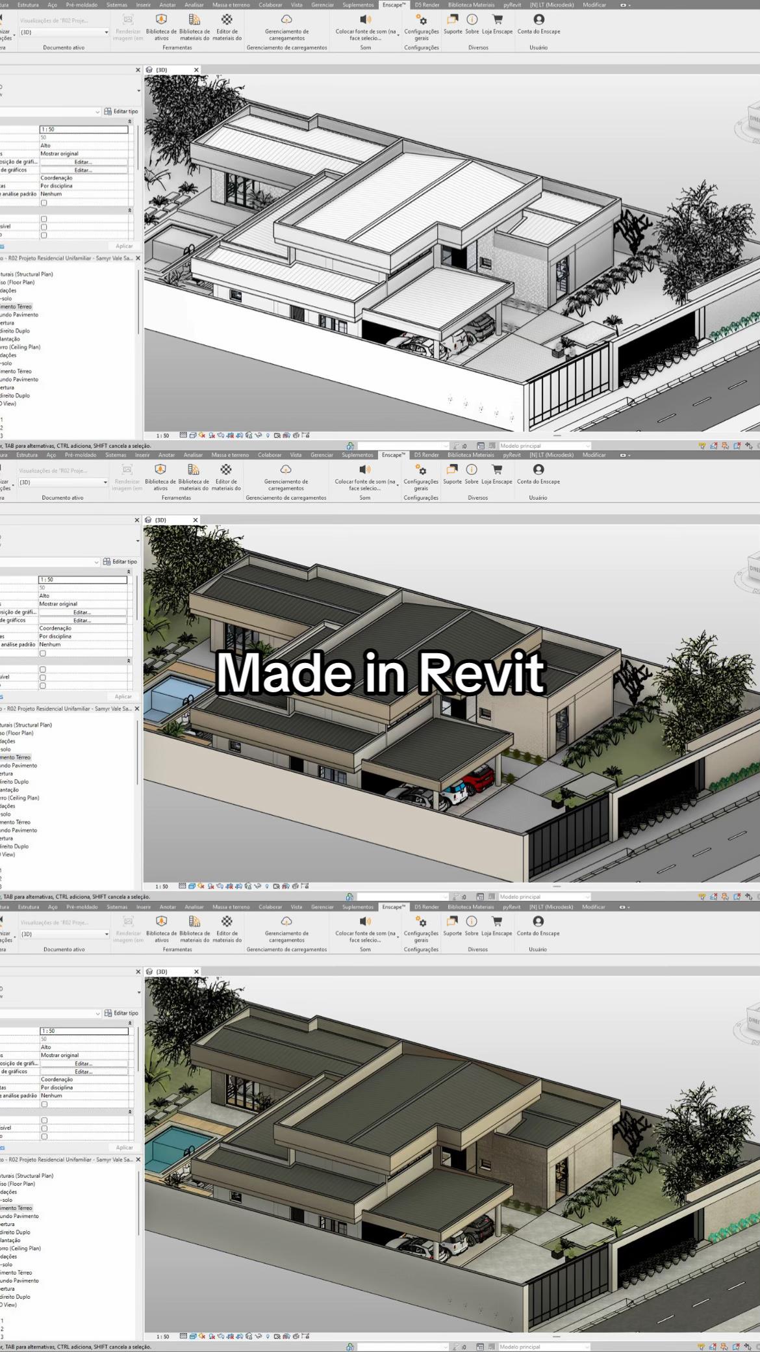Click Editor de materiais in the white-model window
The height and width of the screenshot is (1352, 760).
click(227, 27)
